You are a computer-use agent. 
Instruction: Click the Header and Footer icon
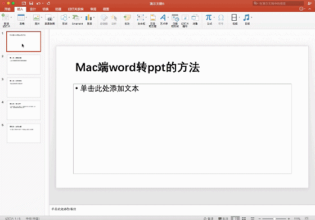[x=153, y=17]
